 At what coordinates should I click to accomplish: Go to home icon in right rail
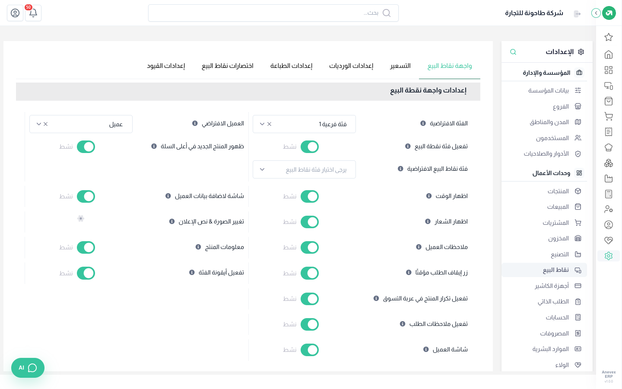(x=609, y=54)
